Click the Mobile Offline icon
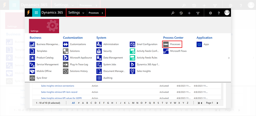This screenshot has height=116, width=256. [x=32, y=71]
